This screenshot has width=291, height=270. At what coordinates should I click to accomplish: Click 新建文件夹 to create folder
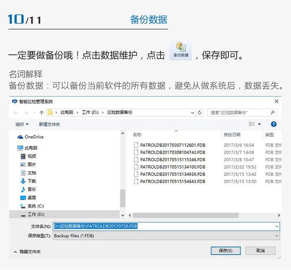[49, 124]
